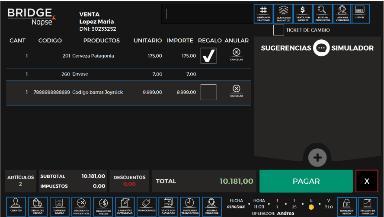Open the Clientes icon
The image size is (384, 217).
(16, 207)
